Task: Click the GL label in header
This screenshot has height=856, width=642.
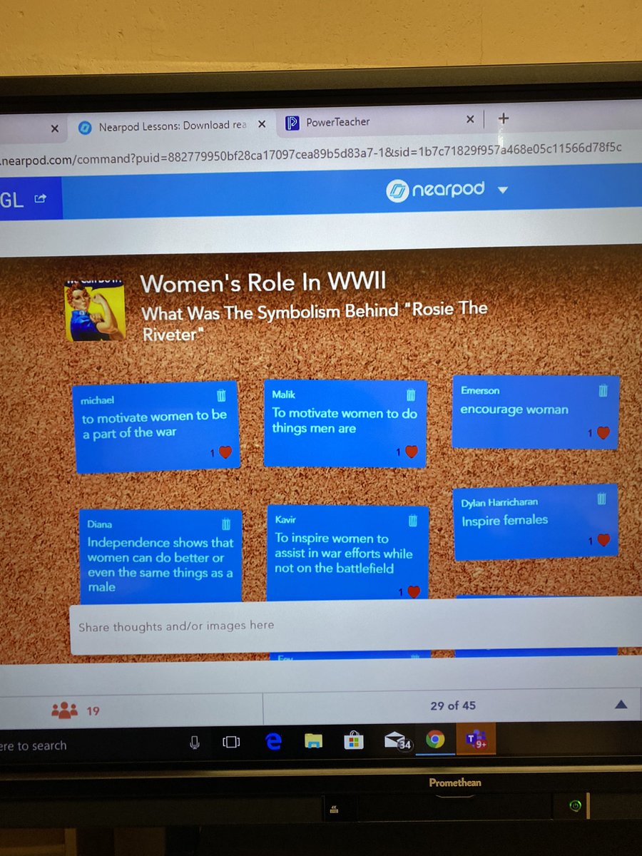Action: tap(12, 200)
